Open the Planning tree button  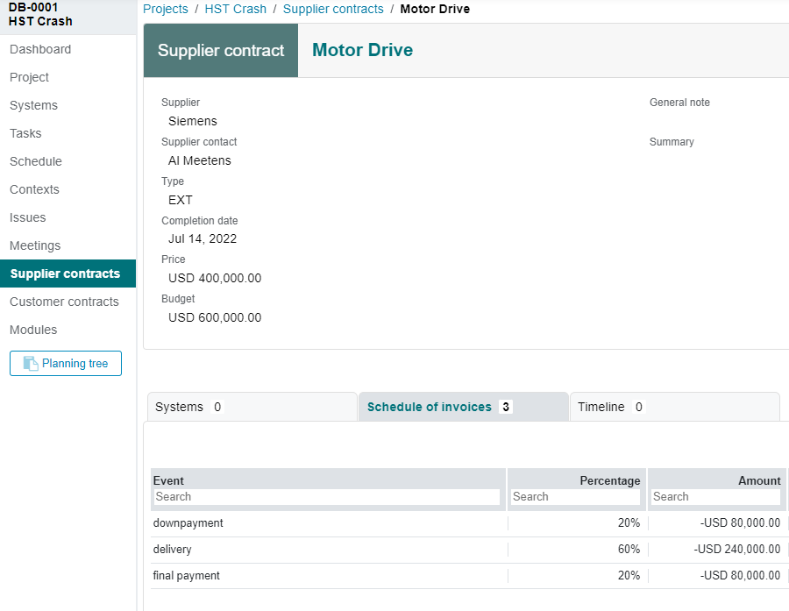pyautogui.click(x=66, y=364)
